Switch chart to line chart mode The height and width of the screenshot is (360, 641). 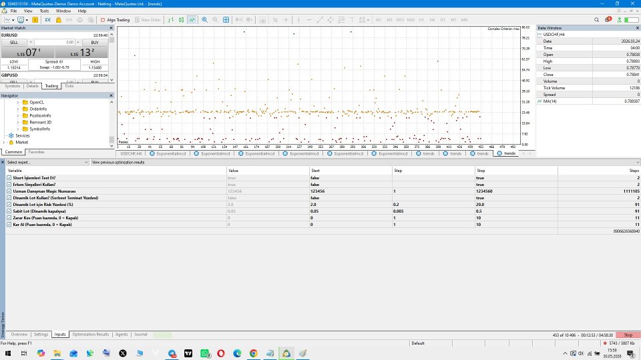coord(192,19)
